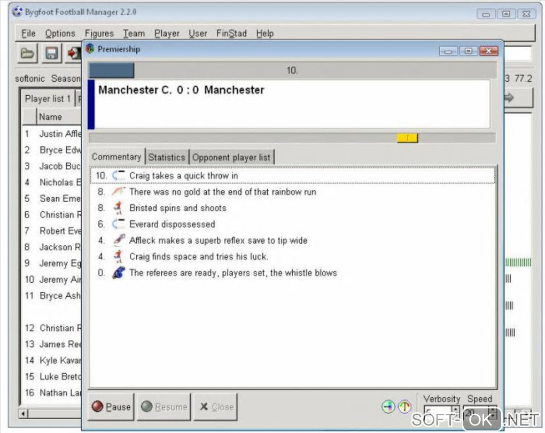Screen dimensions: 545x433
Task: Increase the Speed spinner value
Action: 493,409
